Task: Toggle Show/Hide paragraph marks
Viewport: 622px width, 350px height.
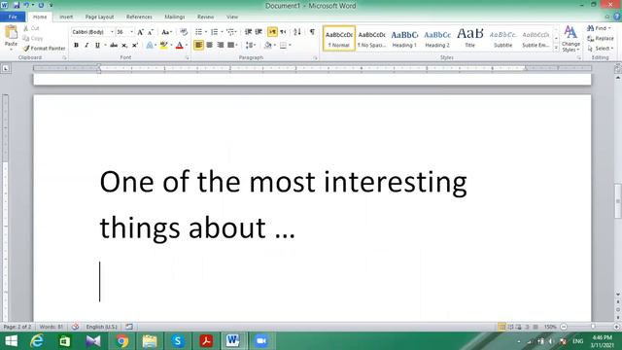Action: (312, 32)
